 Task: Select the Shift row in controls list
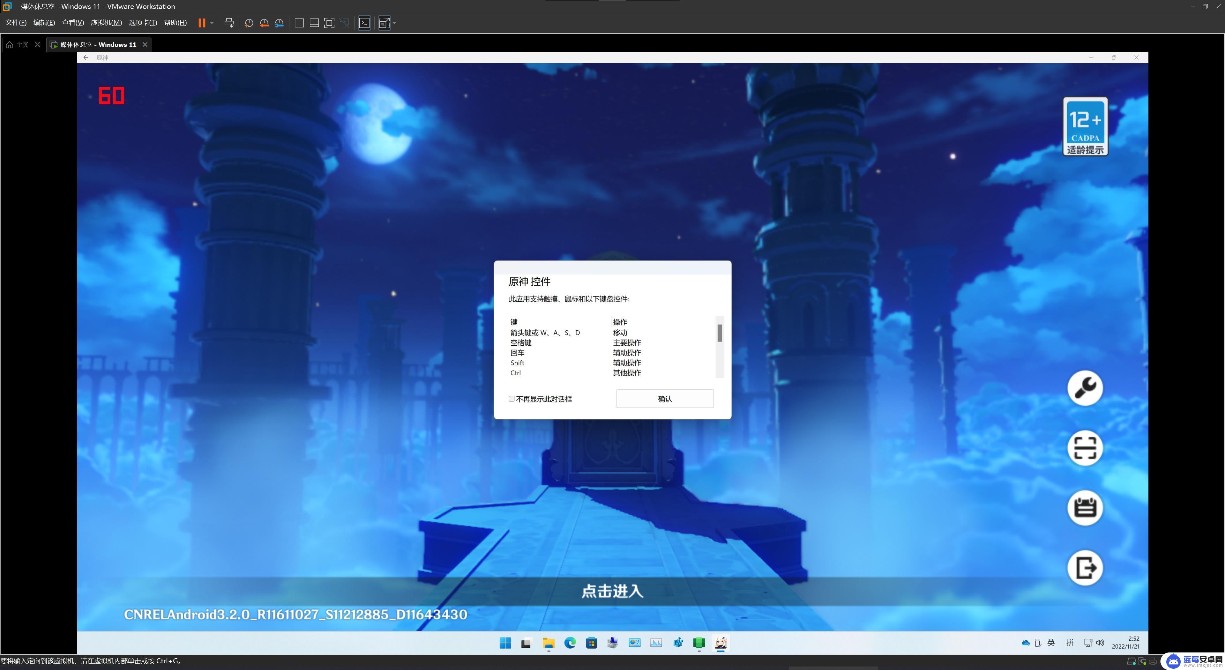[611, 363]
